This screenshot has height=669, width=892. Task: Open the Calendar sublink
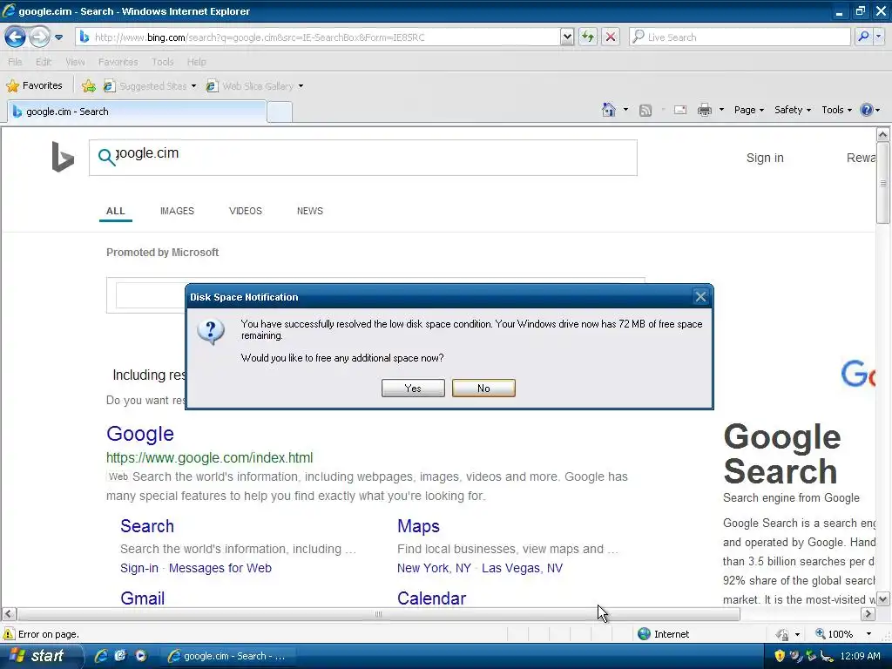431,598
